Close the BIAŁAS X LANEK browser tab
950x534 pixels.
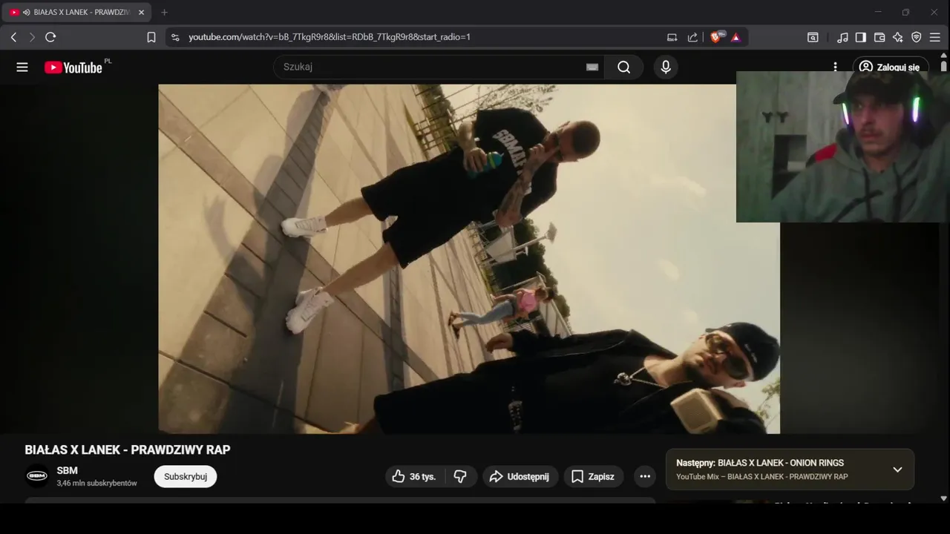click(x=141, y=13)
